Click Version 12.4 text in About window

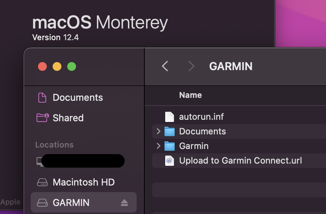[x=56, y=38]
